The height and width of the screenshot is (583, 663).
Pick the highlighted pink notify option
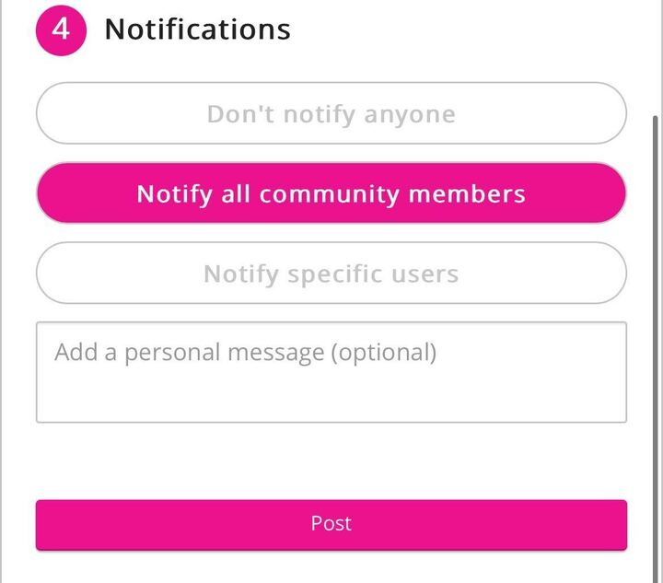point(331,193)
